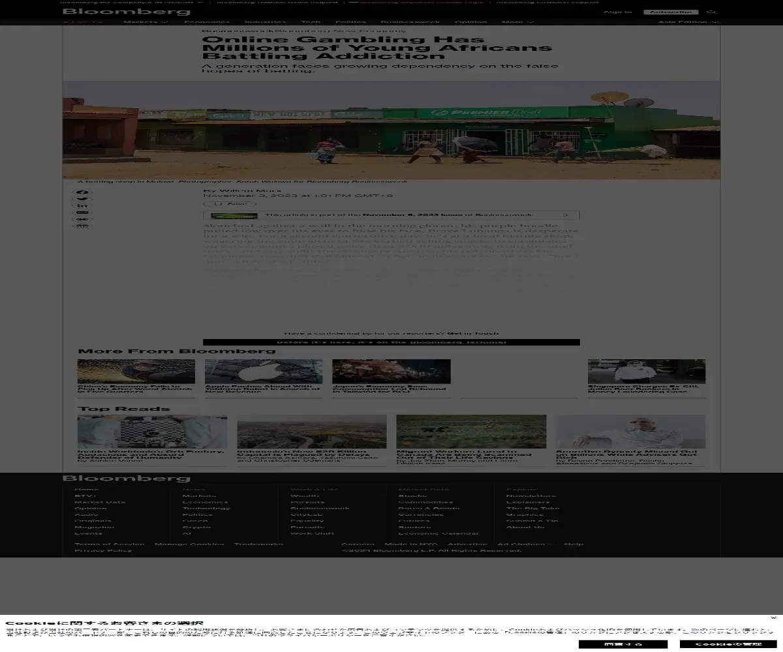This screenshot has height=652, width=783.
Task: Open the Economics nav tab
Action: coord(207,22)
